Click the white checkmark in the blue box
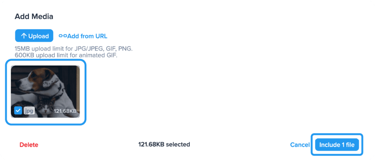The width and height of the screenshot is (375, 160). tap(18, 110)
